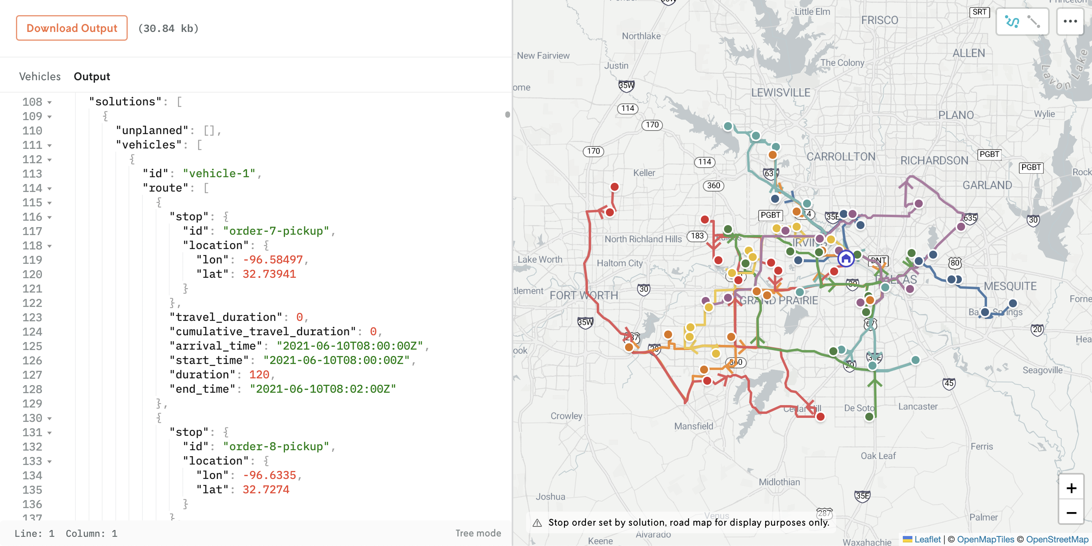Click the lat value 32.7274
1092x546 pixels.
(266, 490)
